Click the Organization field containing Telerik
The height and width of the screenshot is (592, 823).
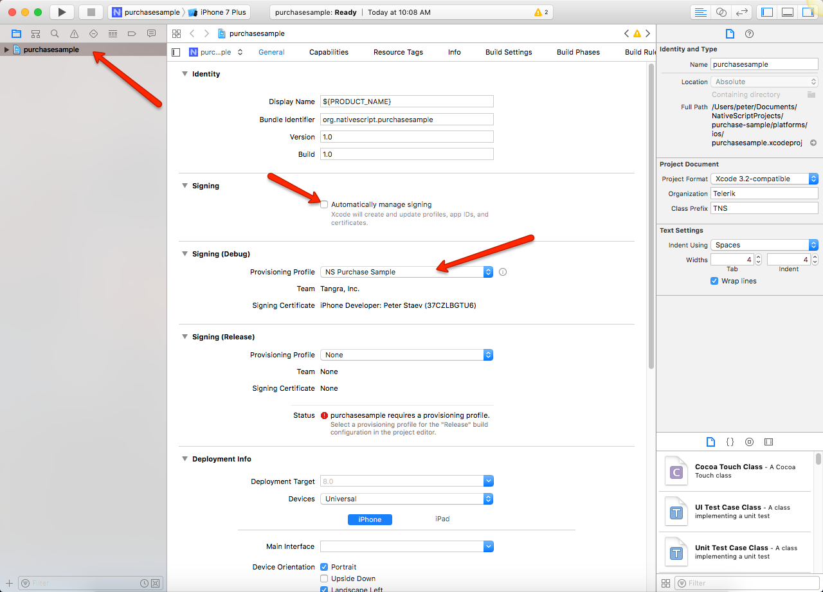(764, 193)
